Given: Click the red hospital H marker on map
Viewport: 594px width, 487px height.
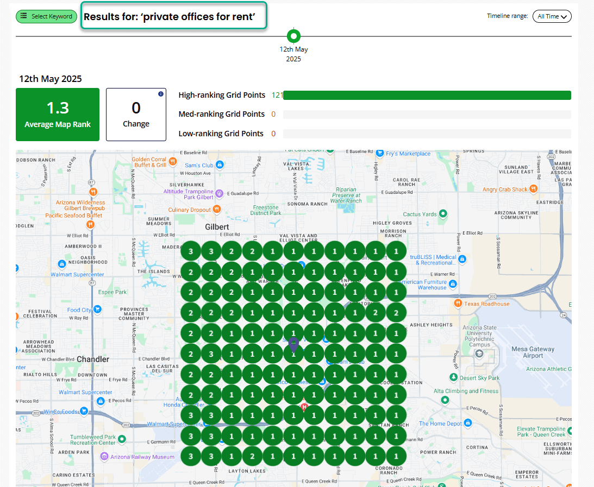Looking at the screenshot, I should 304,407.
